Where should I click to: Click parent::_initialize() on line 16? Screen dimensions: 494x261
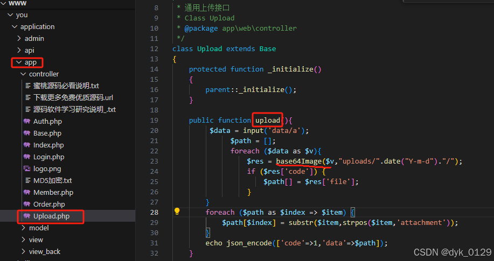tap(249, 90)
